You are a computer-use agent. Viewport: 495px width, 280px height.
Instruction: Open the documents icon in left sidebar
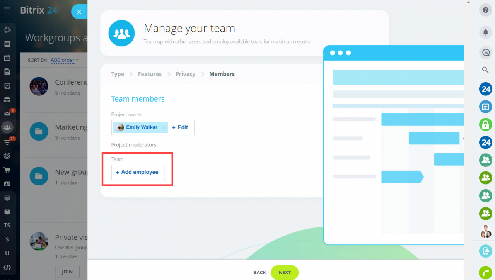[7, 72]
